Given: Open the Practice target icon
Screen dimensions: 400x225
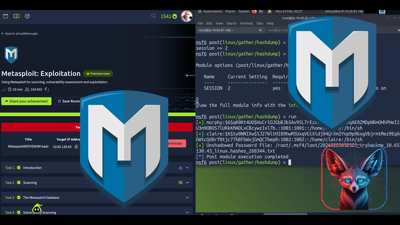Looking at the screenshot, I should coord(27,16).
